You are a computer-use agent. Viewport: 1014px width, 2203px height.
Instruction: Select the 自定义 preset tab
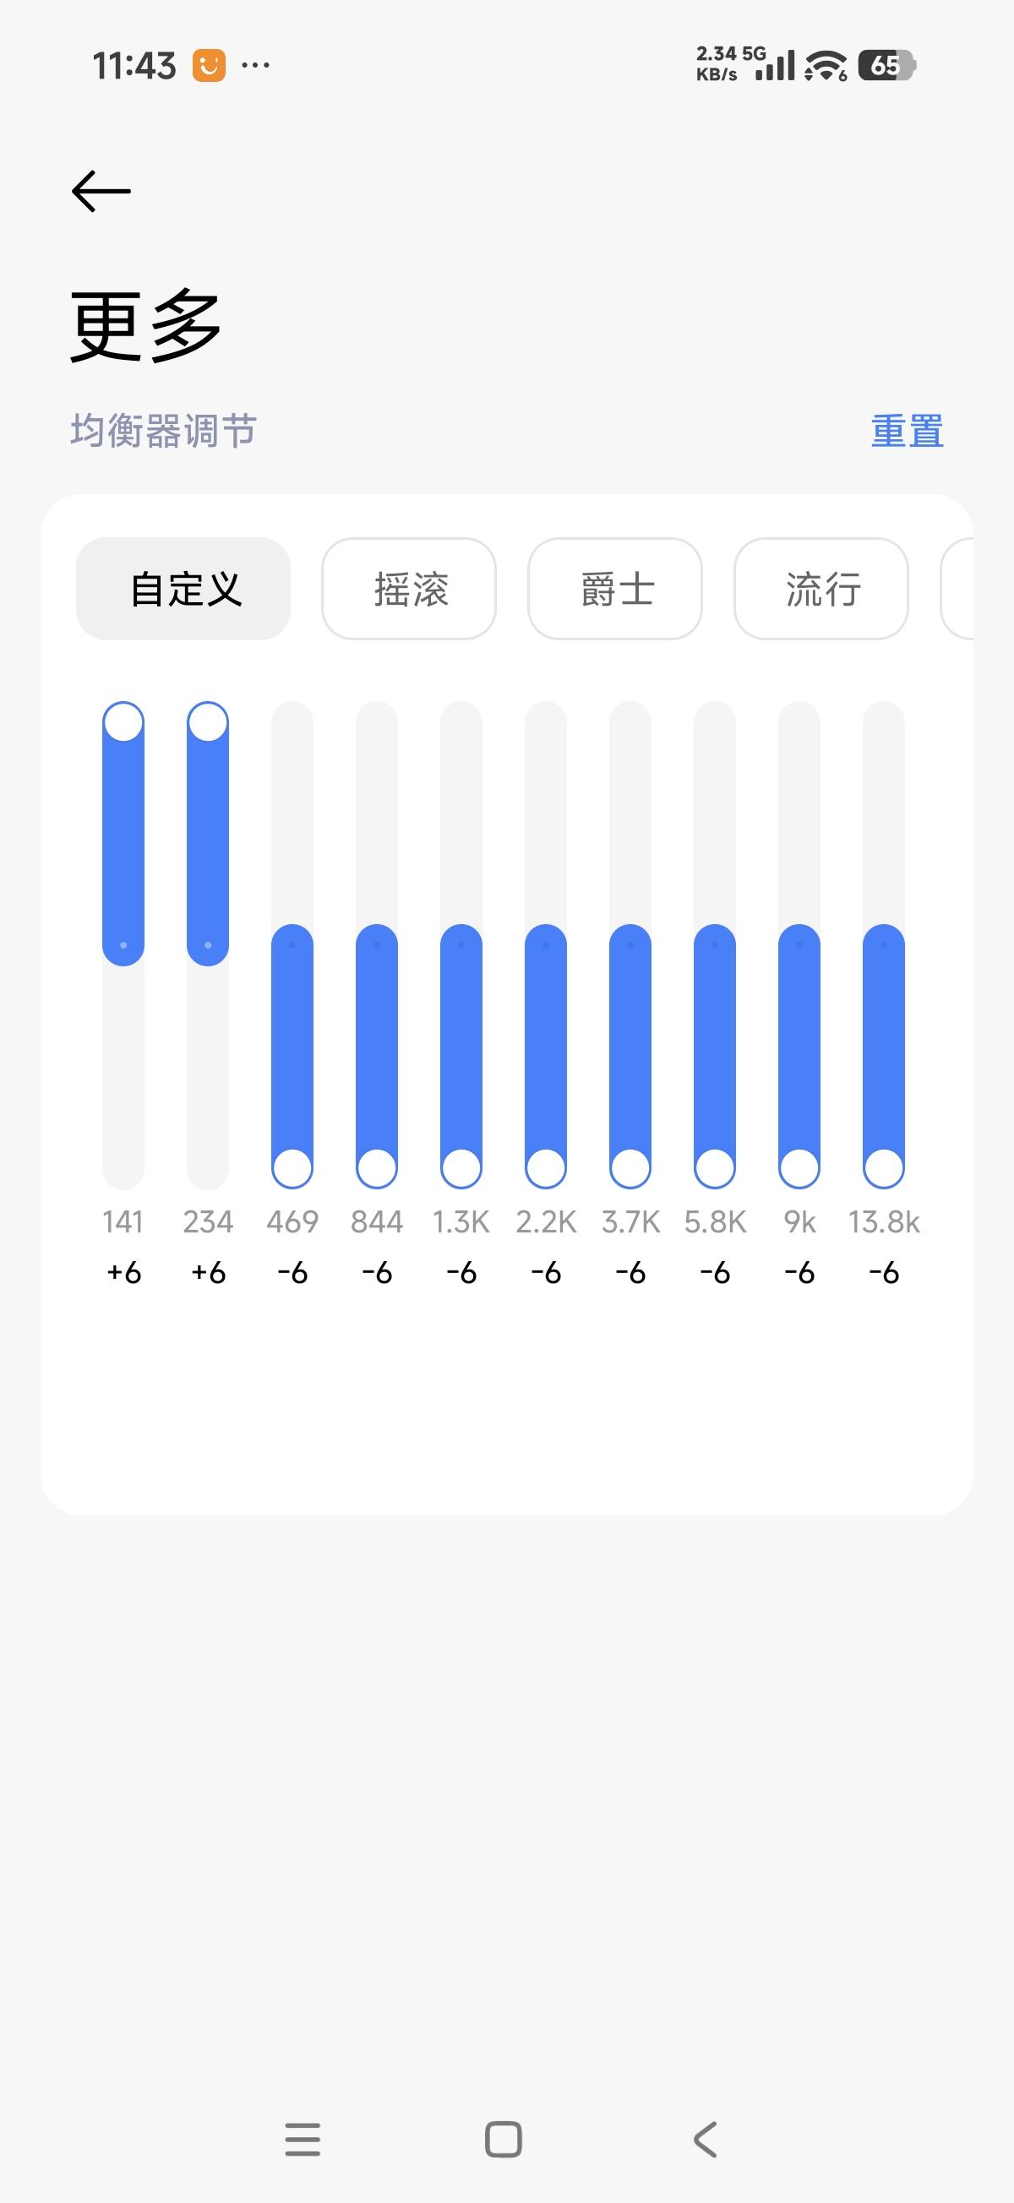click(184, 589)
